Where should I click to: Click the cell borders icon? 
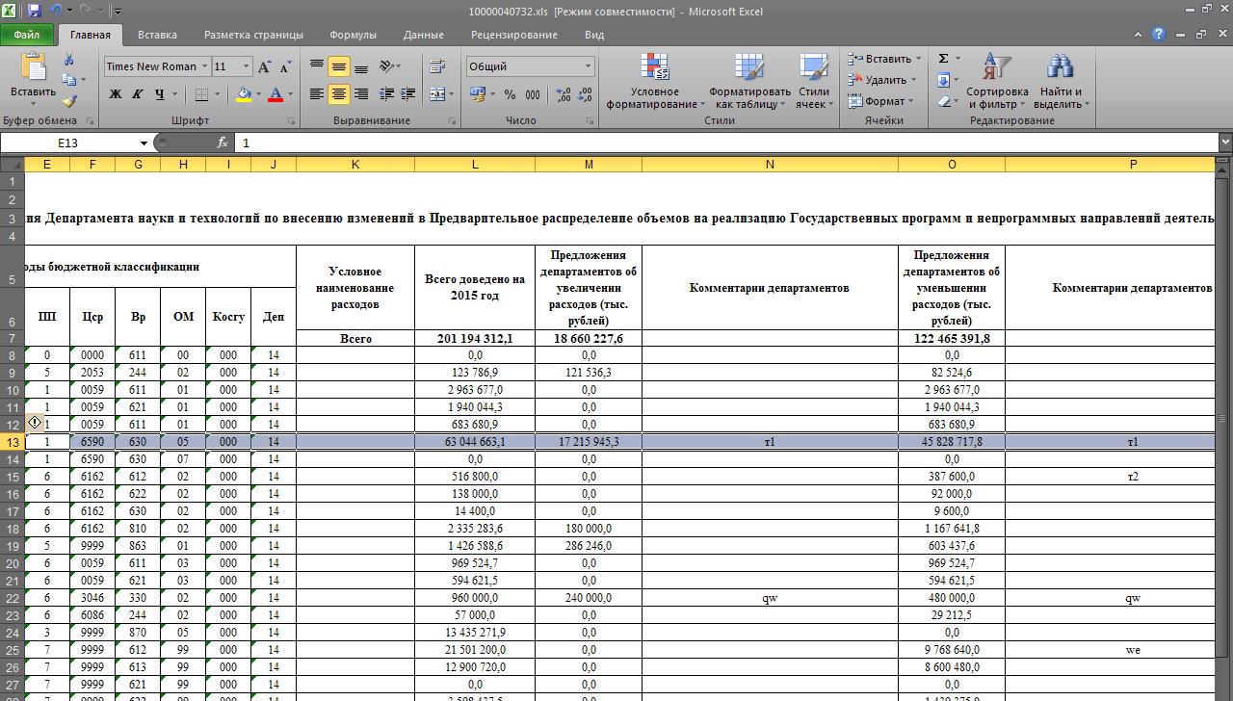point(201,93)
